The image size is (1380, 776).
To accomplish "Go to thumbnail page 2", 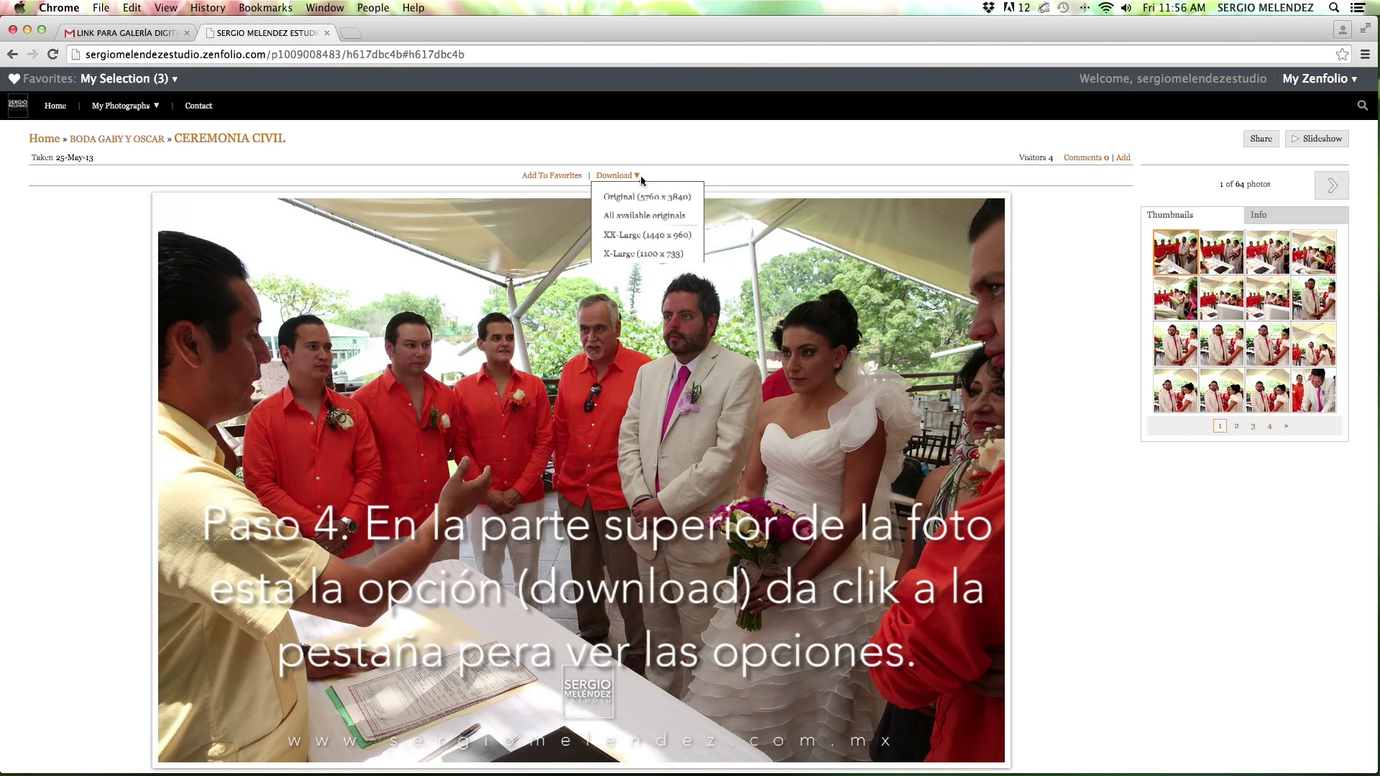I will (x=1236, y=425).
